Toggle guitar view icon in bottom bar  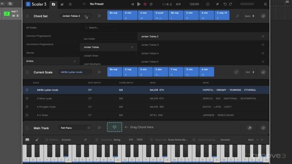(x=37, y=140)
